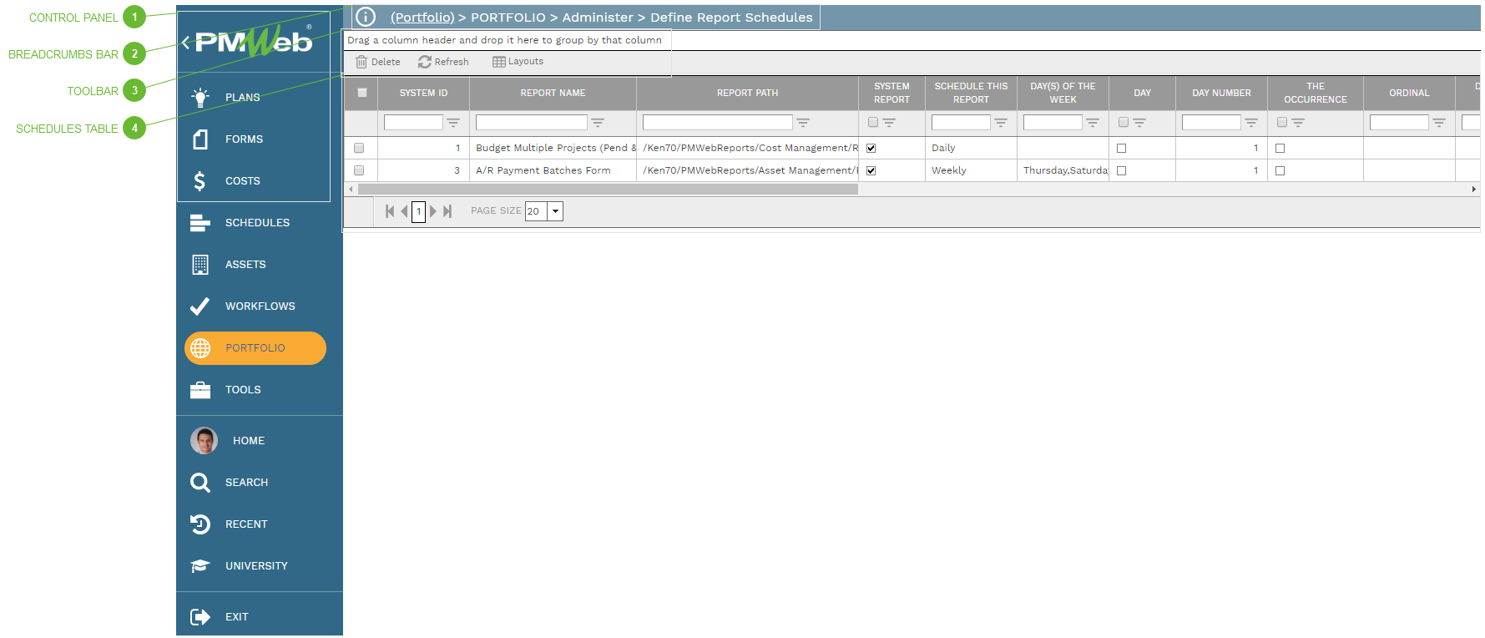1485x638 pixels.
Task: Click the Report Path filter input field
Action: tap(717, 122)
